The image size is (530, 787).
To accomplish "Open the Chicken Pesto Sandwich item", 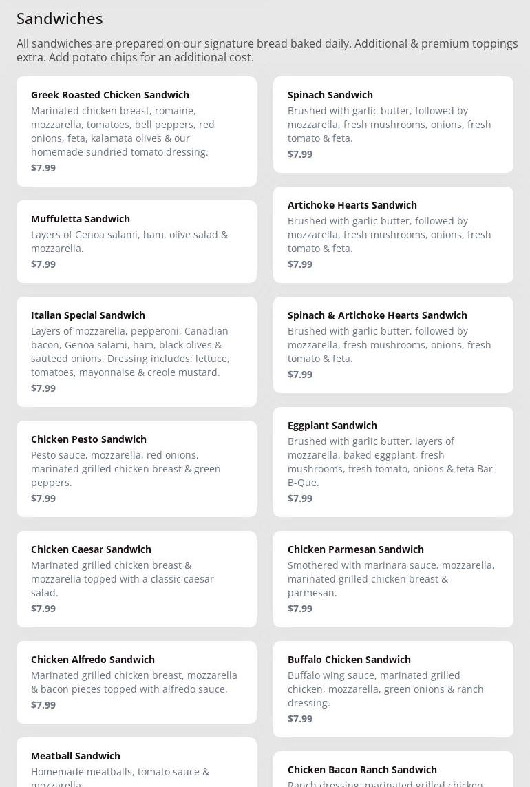I will (x=136, y=469).
